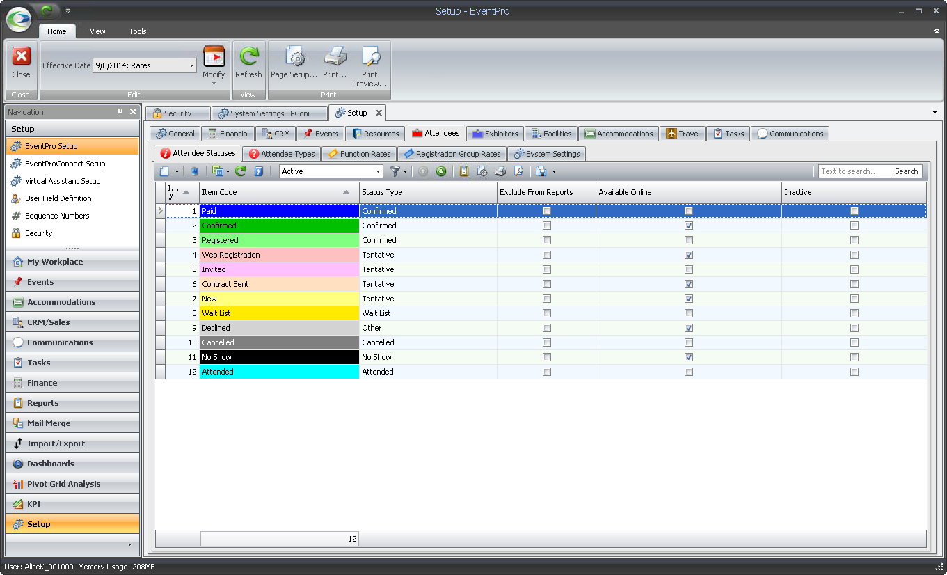Click the print preview magnifier in grid toolbar
The width and height of the screenshot is (947, 575).
tap(518, 171)
